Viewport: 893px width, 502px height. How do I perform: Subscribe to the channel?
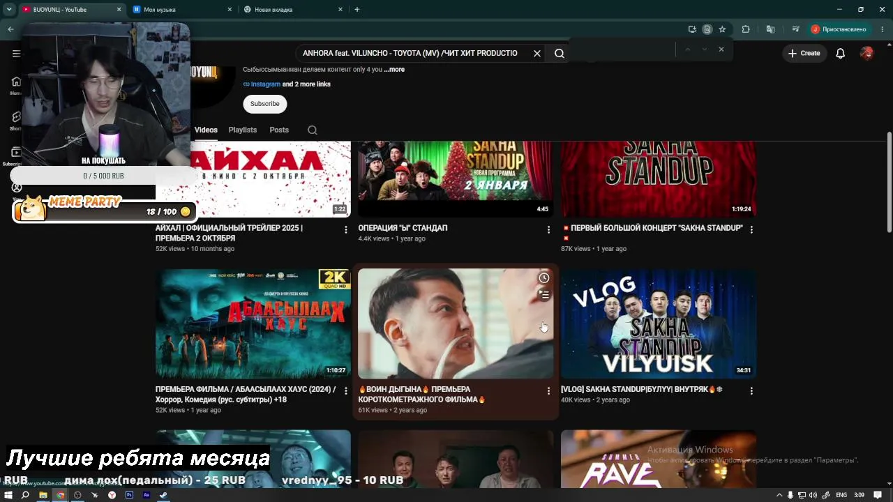[265, 104]
